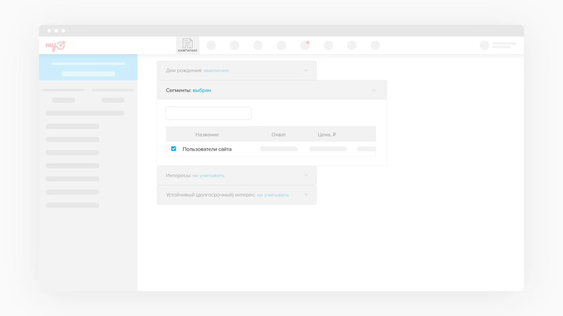Expand the Дни рождения dropdown arrow

tap(306, 71)
